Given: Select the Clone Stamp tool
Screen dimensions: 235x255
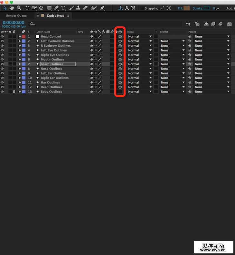Looking at the screenshot, I should (78, 8).
